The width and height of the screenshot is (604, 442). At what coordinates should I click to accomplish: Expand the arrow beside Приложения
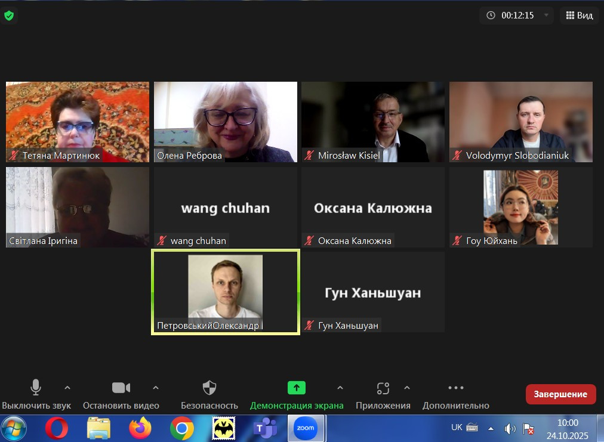[x=407, y=388]
